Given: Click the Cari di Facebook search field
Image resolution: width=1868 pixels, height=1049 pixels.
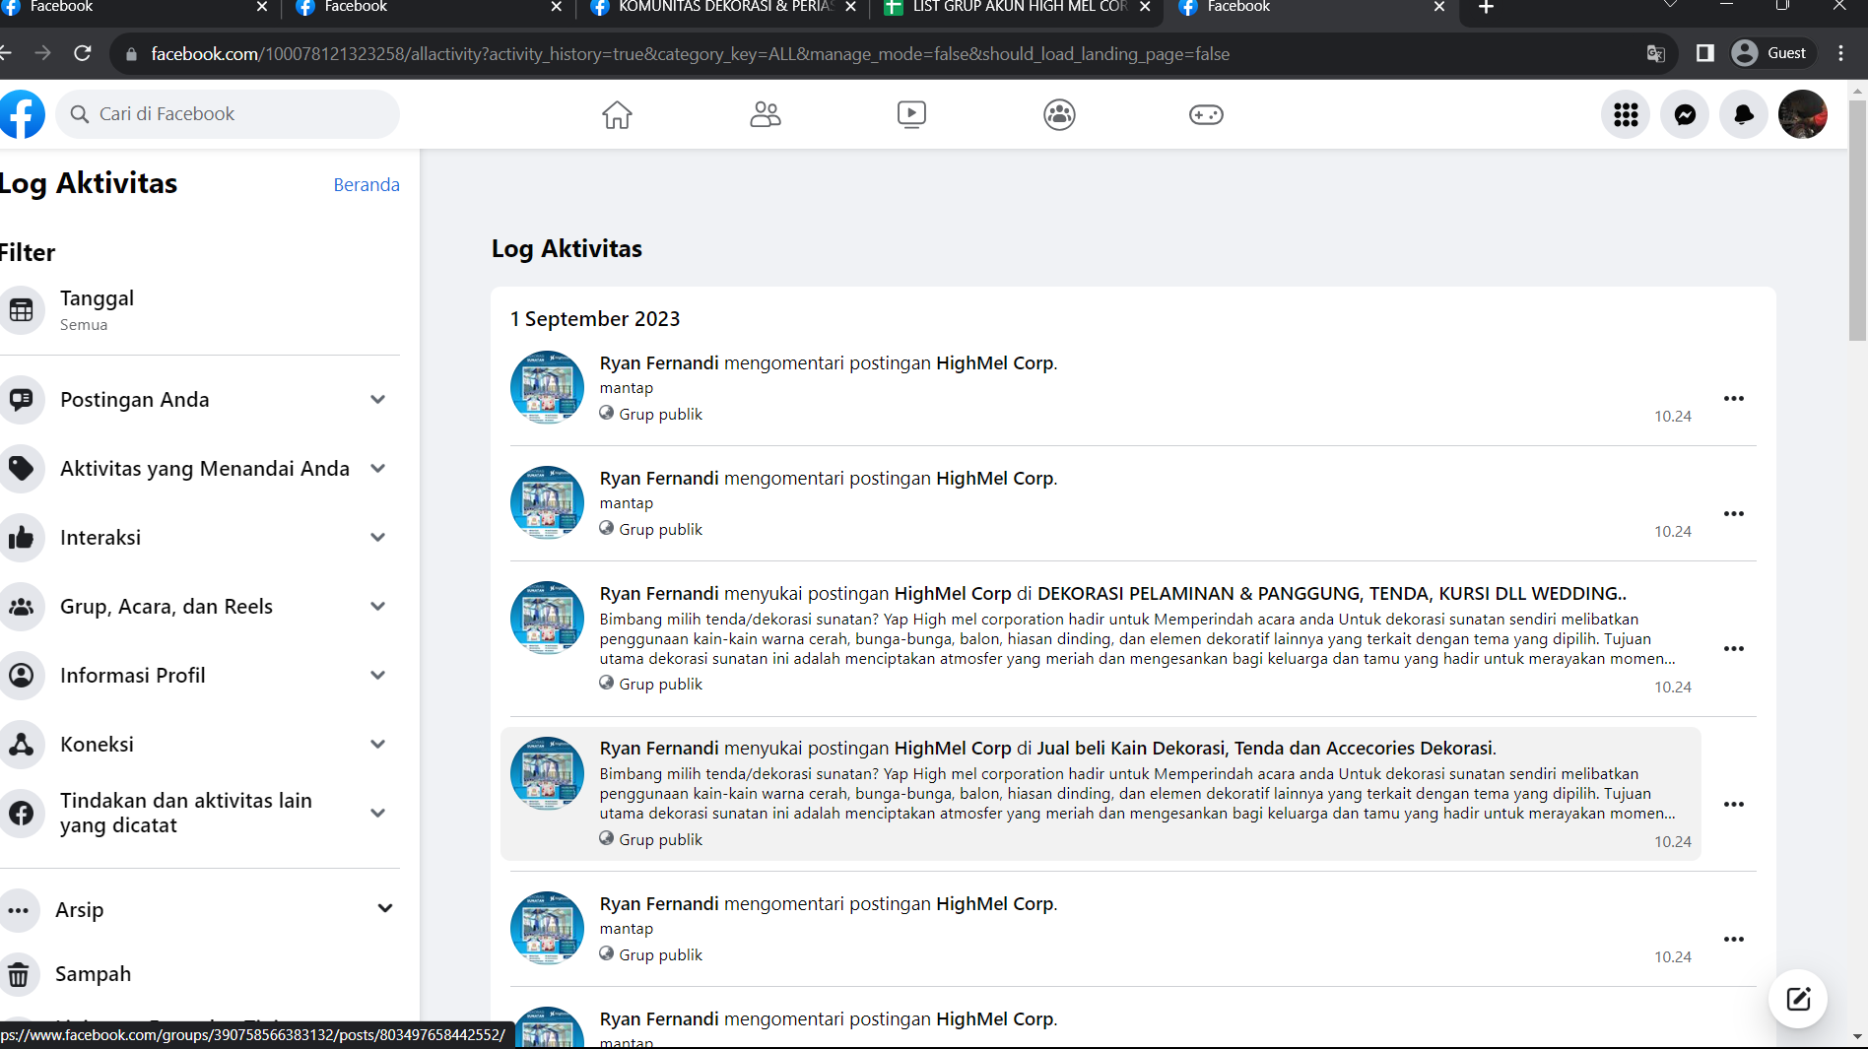Looking at the screenshot, I should pyautogui.click(x=228, y=114).
